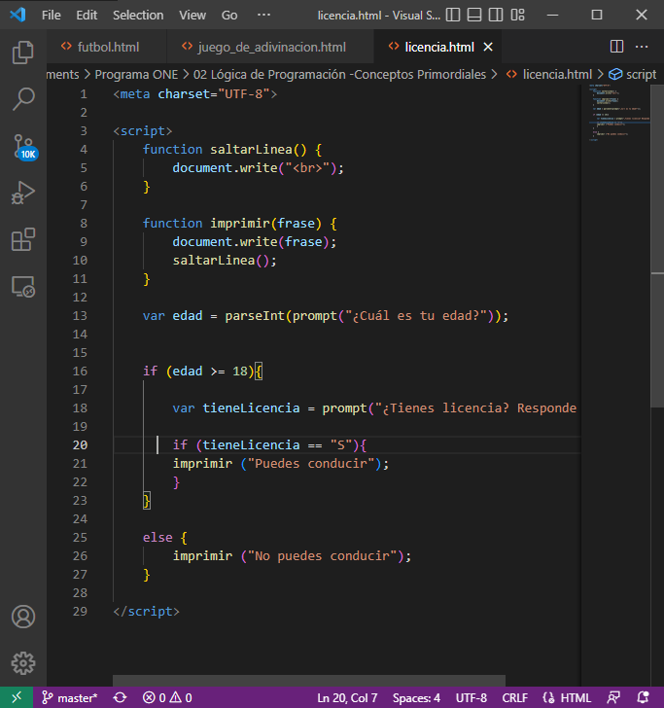The image size is (664, 708).
Task: Open the Accounts menu in activity bar
Action: pyautogui.click(x=22, y=618)
